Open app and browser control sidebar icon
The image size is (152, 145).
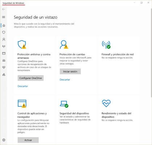[4, 53]
